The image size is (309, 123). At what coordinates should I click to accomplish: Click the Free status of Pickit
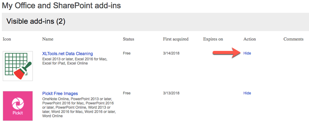[x=127, y=93]
